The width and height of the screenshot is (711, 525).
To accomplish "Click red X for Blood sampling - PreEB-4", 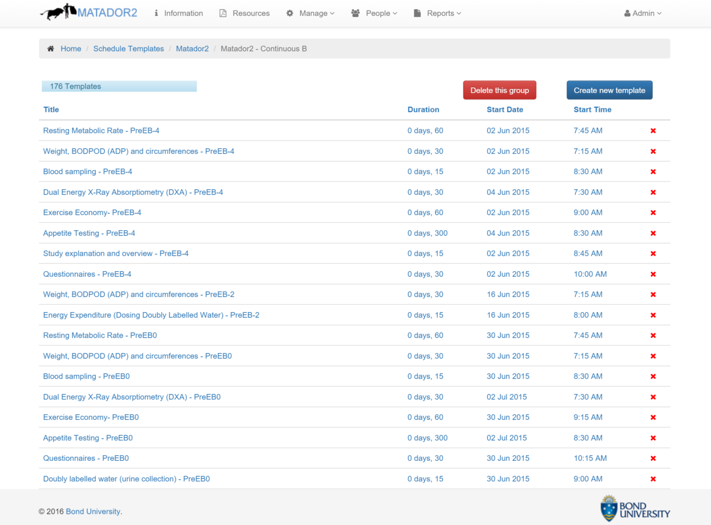I will [653, 172].
